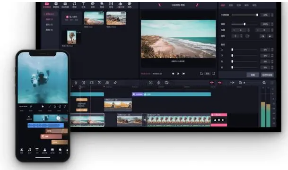The image size is (288, 170).
Task: Click the crop icon below preview window
Action: point(201,74)
